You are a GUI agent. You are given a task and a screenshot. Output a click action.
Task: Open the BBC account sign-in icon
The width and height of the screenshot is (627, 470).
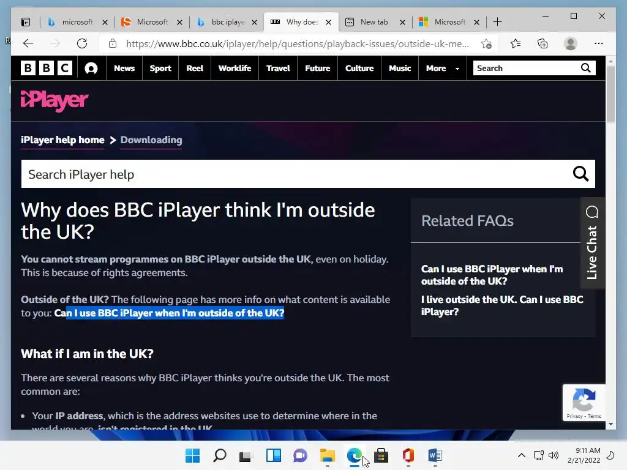(91, 69)
